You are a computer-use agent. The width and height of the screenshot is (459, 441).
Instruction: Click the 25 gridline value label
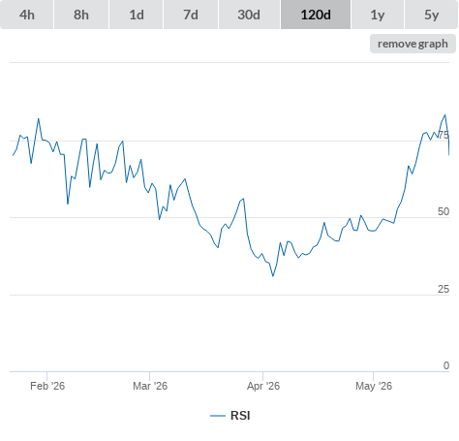tap(444, 289)
